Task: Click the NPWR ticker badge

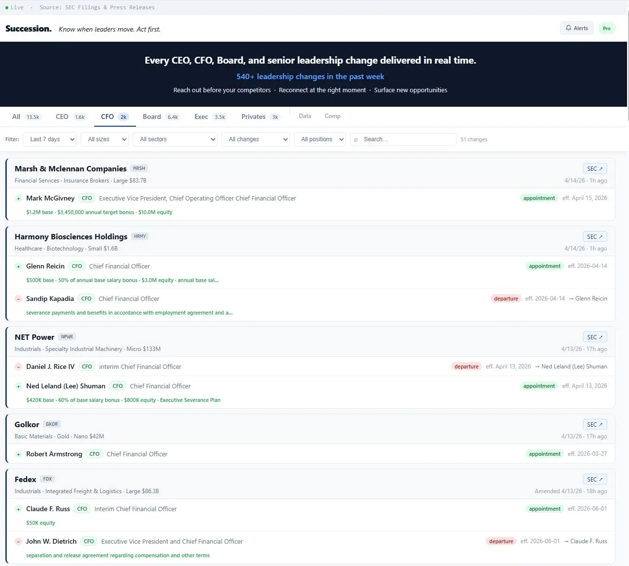Action: click(x=67, y=337)
